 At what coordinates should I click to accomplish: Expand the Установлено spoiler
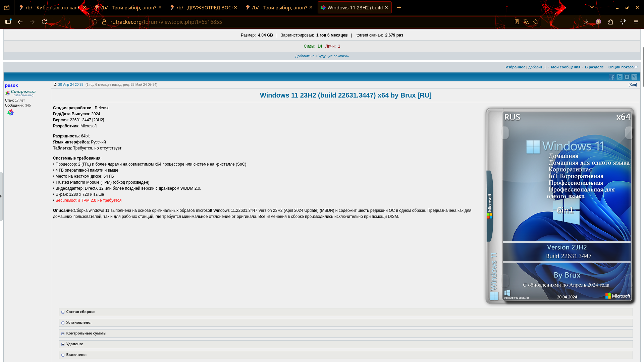tap(78, 323)
